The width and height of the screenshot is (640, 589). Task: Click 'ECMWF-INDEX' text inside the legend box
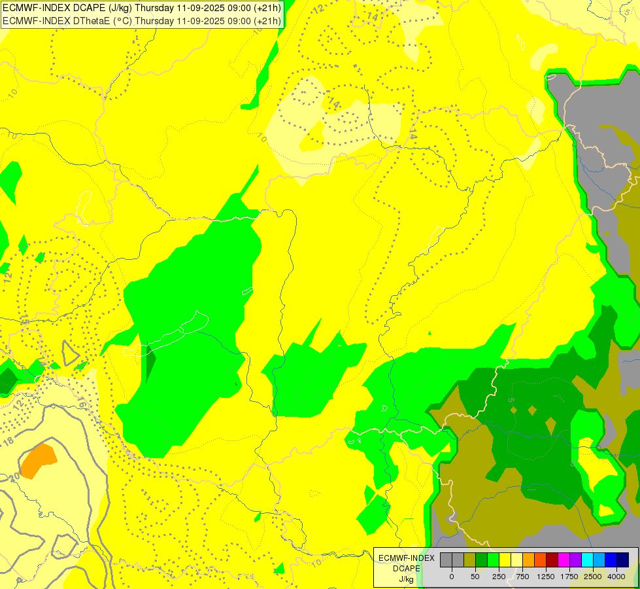pyautogui.click(x=407, y=558)
